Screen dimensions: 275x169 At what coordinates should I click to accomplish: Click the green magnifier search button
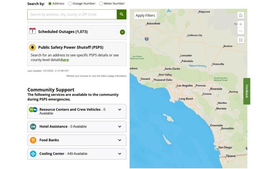121,14
